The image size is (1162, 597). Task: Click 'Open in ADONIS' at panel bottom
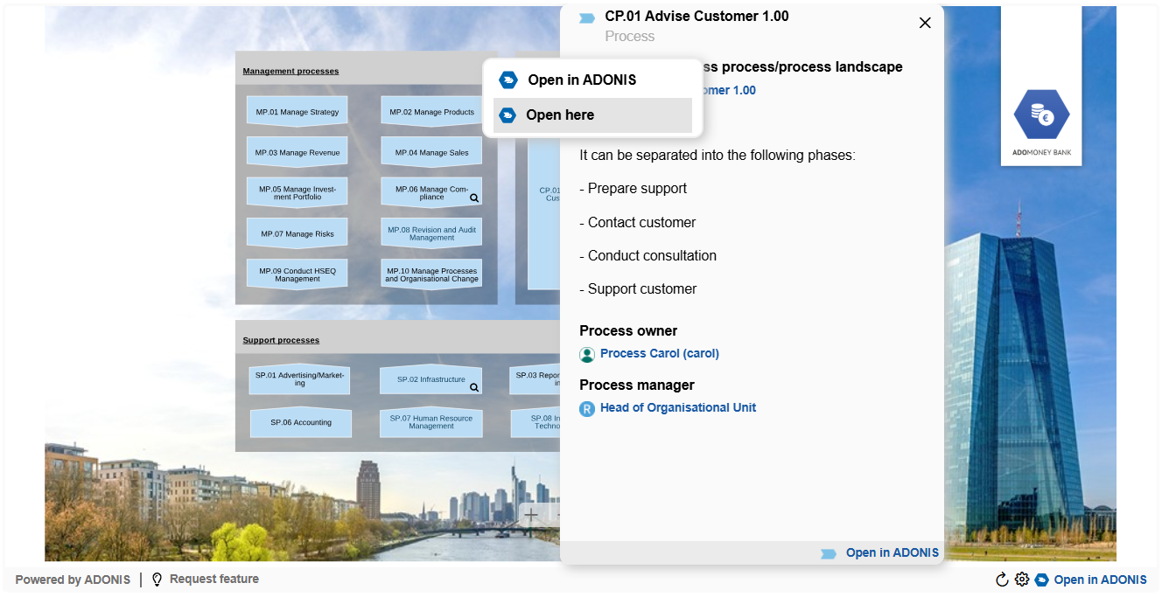click(891, 552)
